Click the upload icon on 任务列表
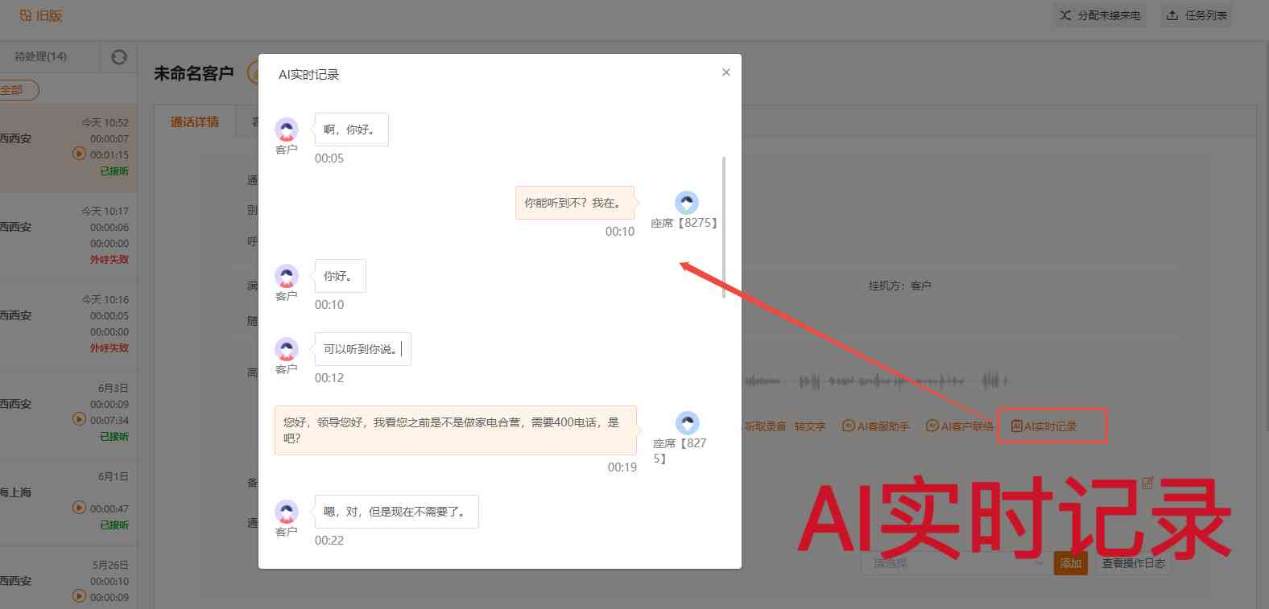 pos(1172,15)
